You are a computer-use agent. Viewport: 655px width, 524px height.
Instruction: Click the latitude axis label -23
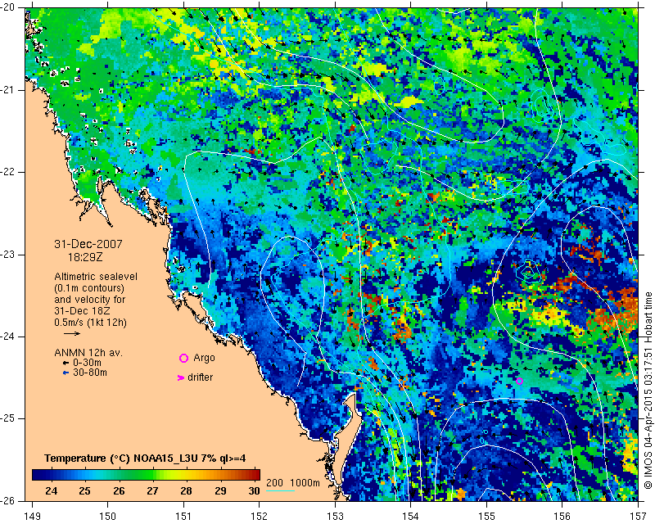coord(8,255)
